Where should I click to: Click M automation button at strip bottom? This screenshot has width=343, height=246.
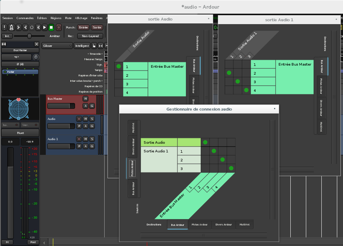coord(7,242)
